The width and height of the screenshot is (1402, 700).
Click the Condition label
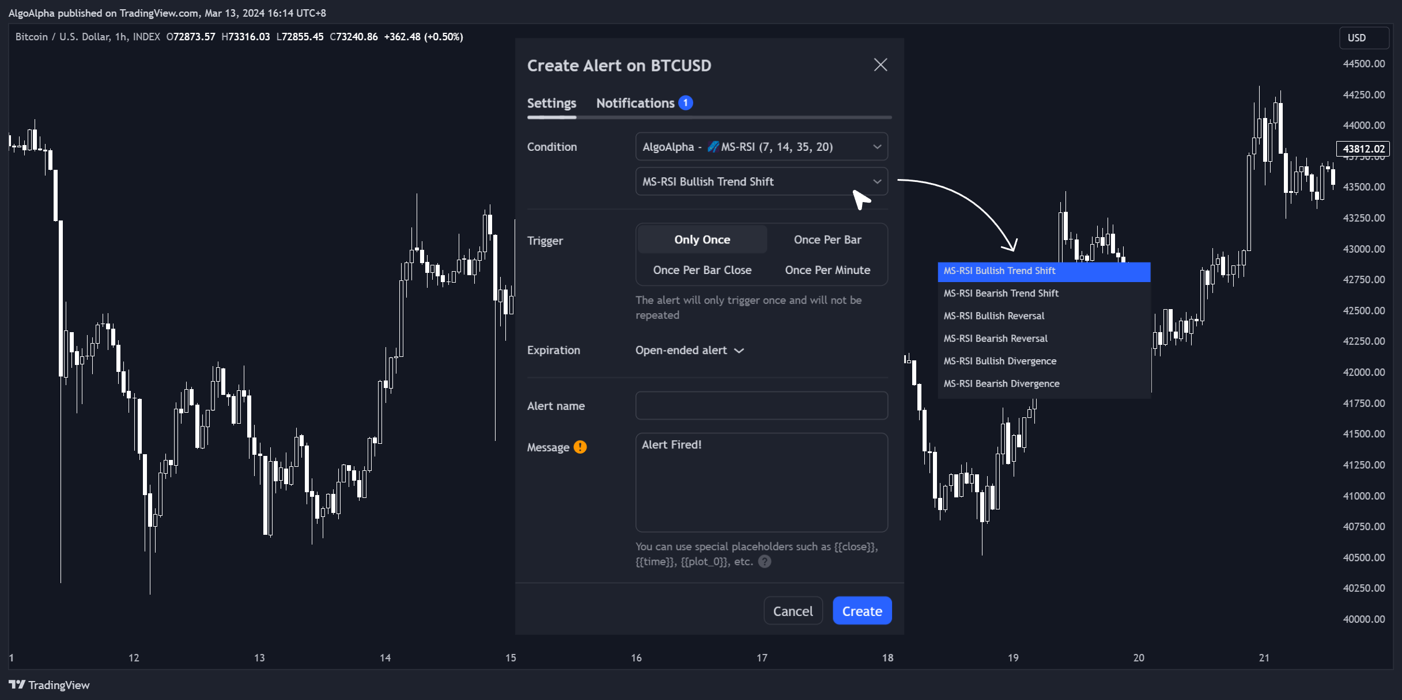tap(551, 147)
